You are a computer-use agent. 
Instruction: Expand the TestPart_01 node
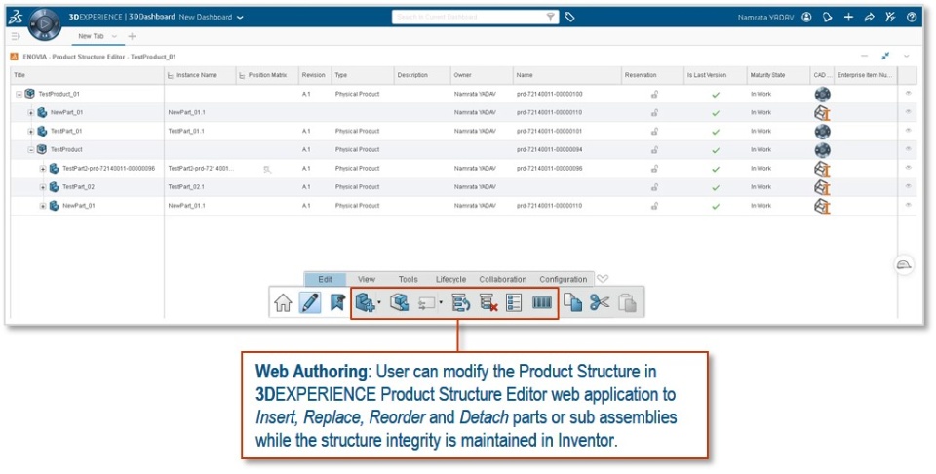[31, 132]
